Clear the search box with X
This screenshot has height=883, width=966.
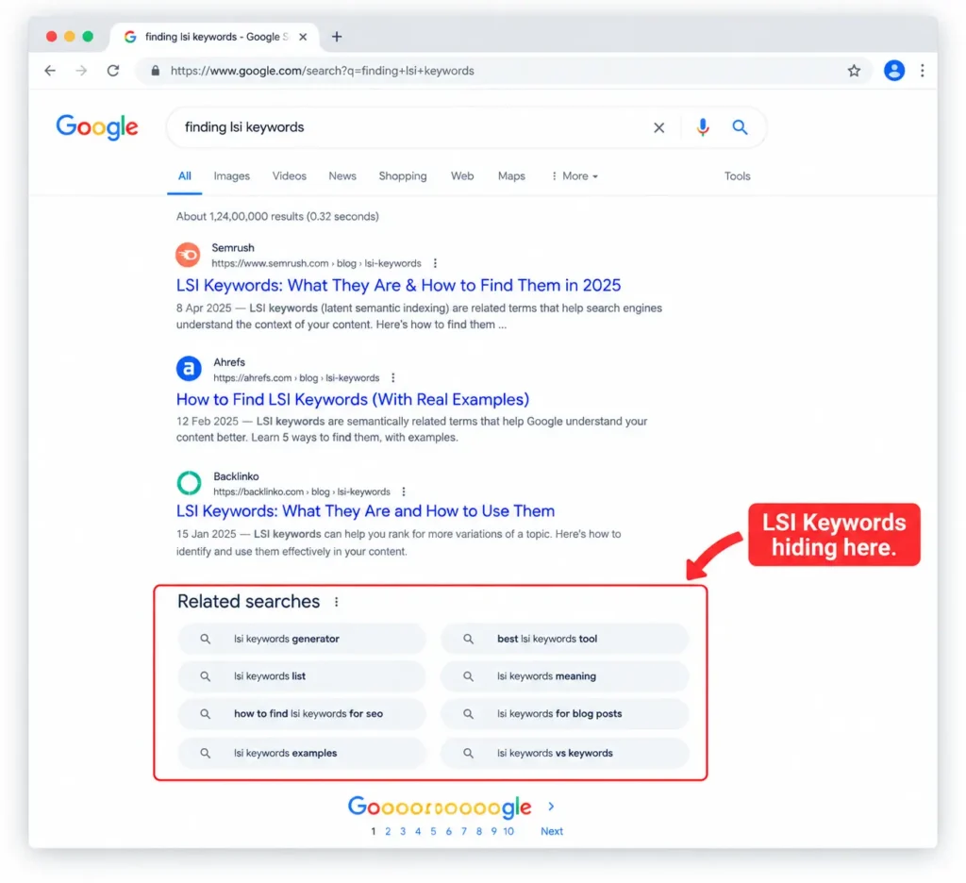(x=658, y=127)
